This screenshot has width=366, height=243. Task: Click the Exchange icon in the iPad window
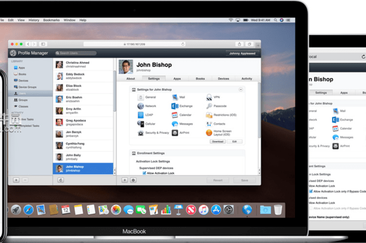coord(336,120)
